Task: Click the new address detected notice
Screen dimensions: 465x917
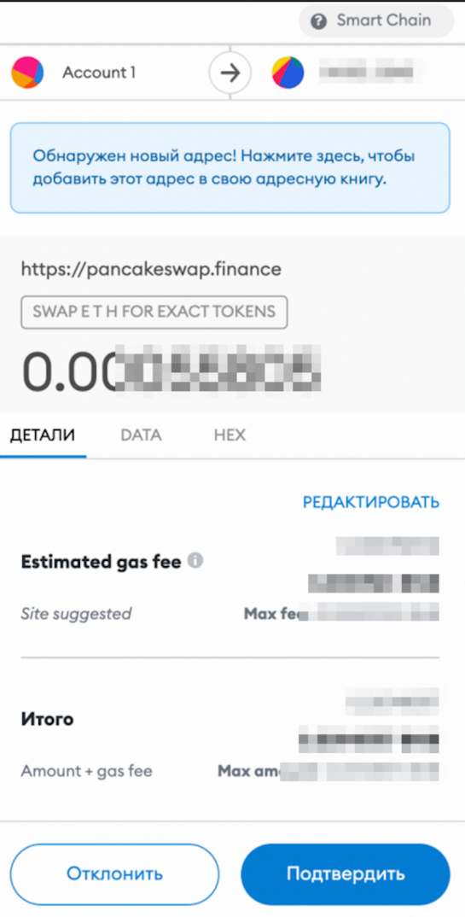Action: [230, 167]
